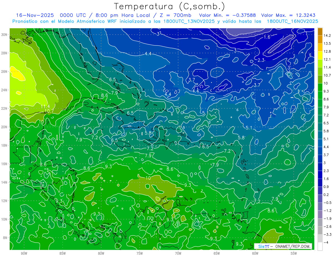Screen dimensions: 333x257
Task: Click the '55W' longitude axis label
Action: pos(294,253)
